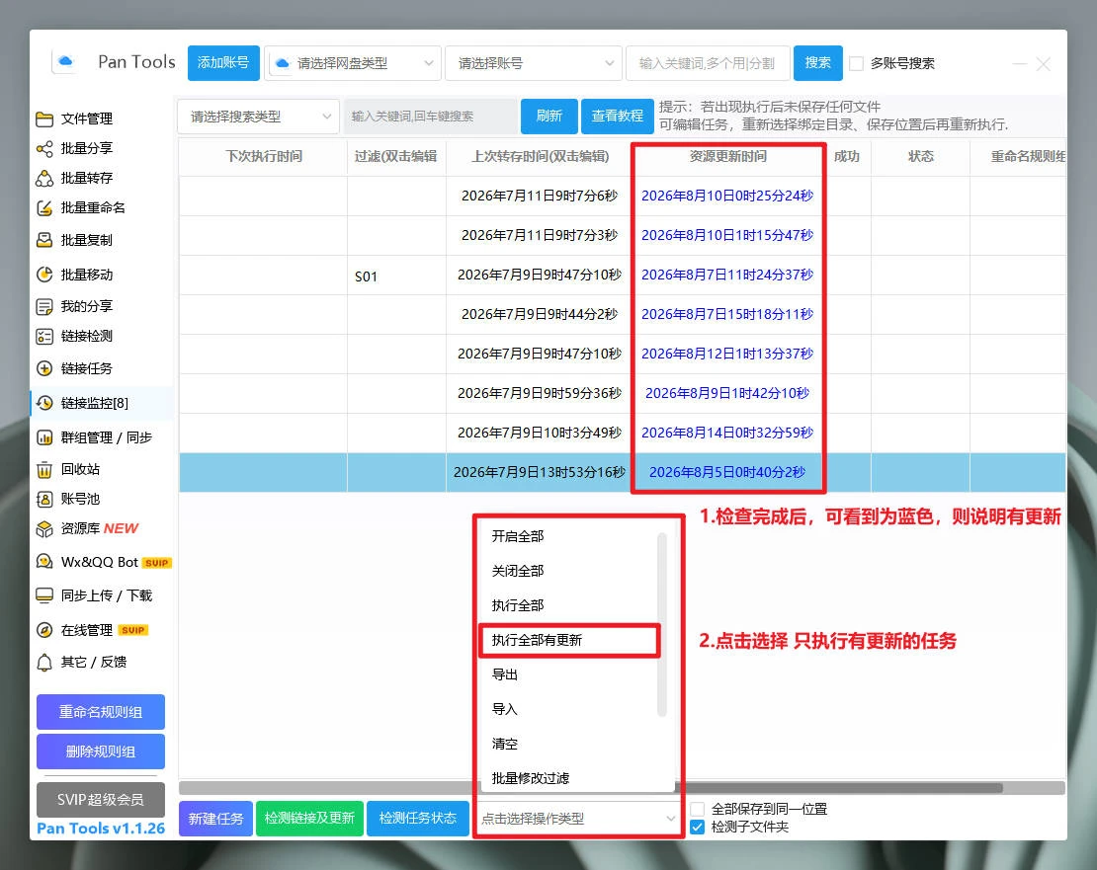This screenshot has width=1097, height=870.
Task: Click the 批量分享 share icon
Action: coord(44,149)
